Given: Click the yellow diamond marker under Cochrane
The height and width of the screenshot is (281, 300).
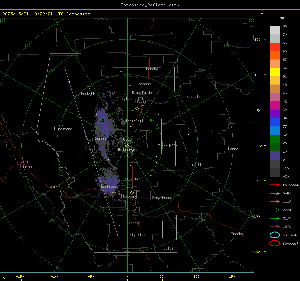Looking at the screenshot, I should (114, 193).
